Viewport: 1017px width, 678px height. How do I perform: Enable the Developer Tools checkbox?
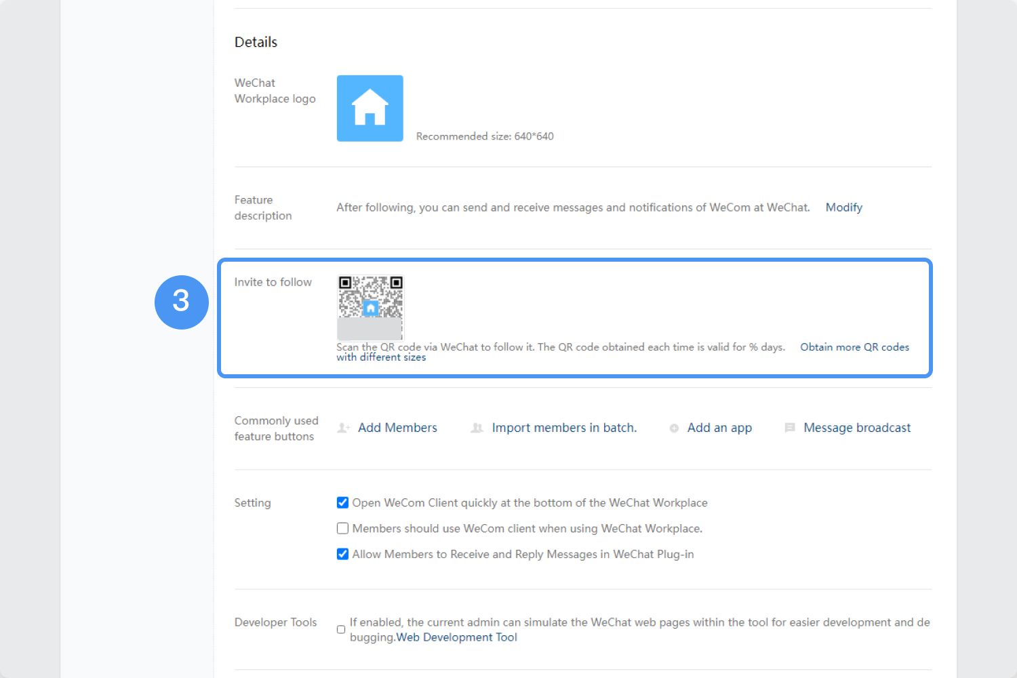tap(341, 629)
